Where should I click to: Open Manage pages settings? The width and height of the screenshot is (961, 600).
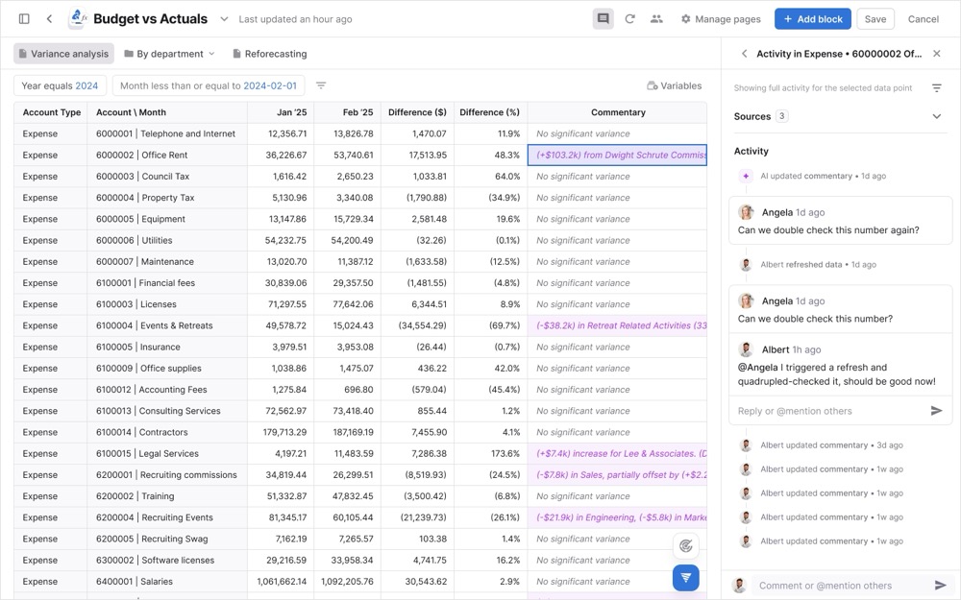[x=720, y=18]
